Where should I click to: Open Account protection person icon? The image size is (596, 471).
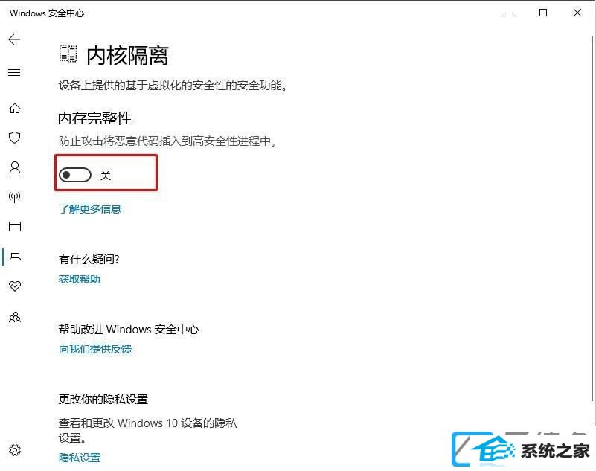pos(15,167)
